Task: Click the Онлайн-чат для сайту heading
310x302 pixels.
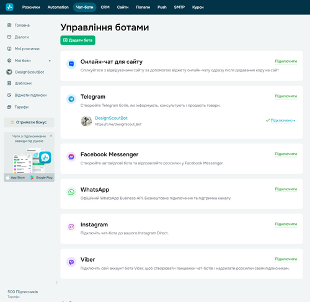Action: 112,62
